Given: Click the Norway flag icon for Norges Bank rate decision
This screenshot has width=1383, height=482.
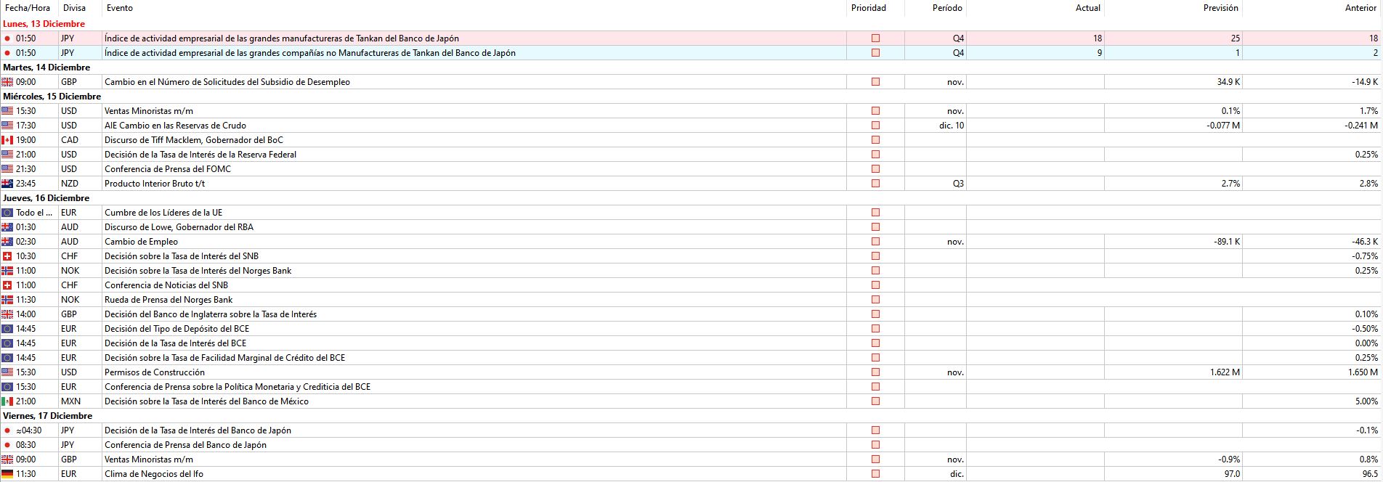Looking at the screenshot, I should pos(7,271).
